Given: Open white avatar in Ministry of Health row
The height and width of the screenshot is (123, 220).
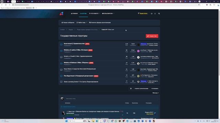Looking at the screenshot, I should [x=138, y=57].
